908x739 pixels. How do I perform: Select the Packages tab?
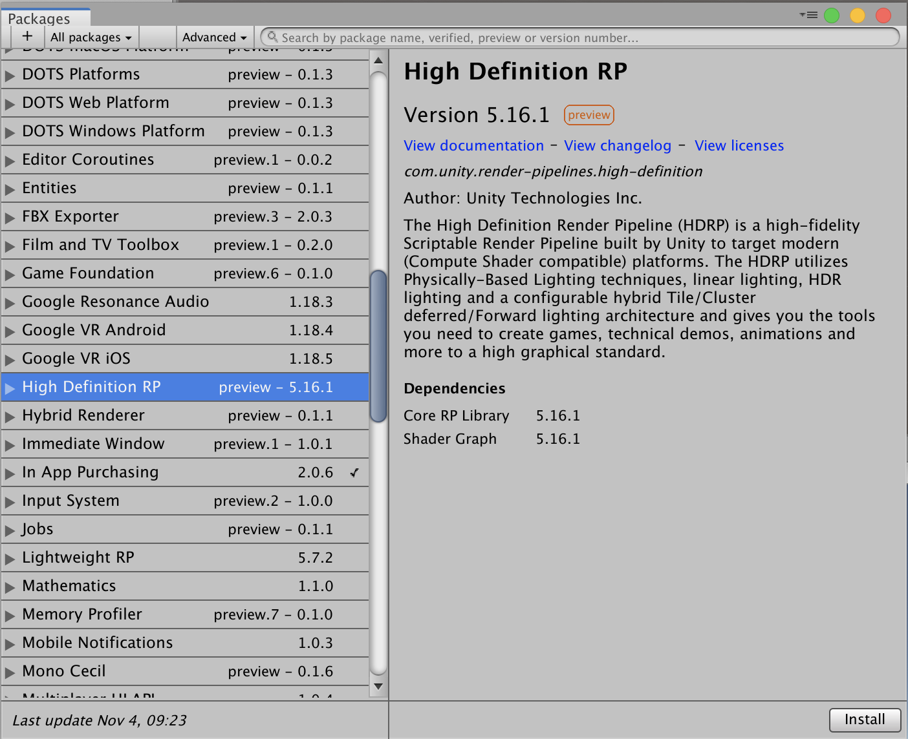[x=39, y=19]
